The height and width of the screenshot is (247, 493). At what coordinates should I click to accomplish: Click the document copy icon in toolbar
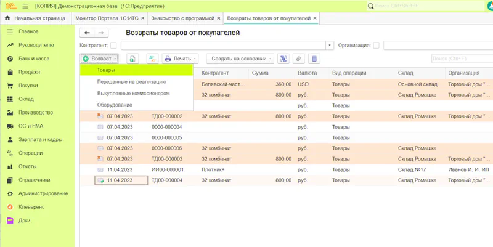[x=132, y=59]
